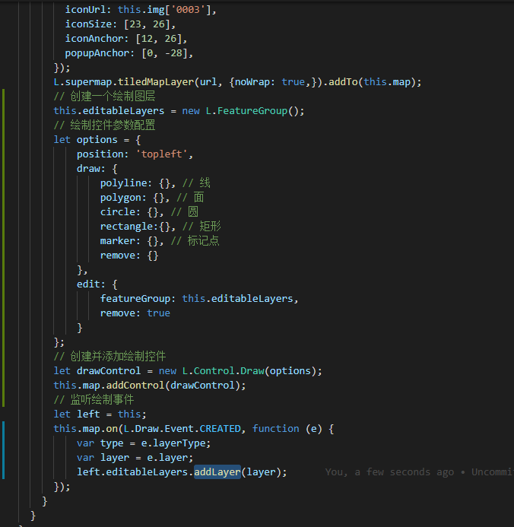
Task: Click the comment '// 监听绘制事件'
Action: pyautogui.click(x=94, y=399)
